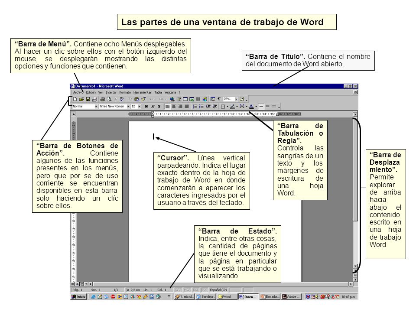Click the Outside Border icon
The width and height of the screenshot is (416, 312).
(x=223, y=107)
